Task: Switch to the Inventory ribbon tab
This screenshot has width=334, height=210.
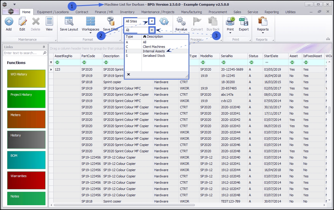Action: point(127,12)
